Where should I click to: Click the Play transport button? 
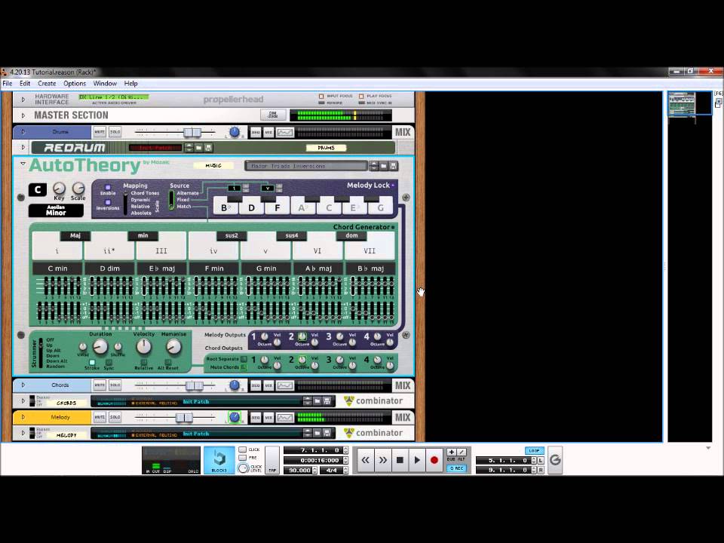coord(417,460)
